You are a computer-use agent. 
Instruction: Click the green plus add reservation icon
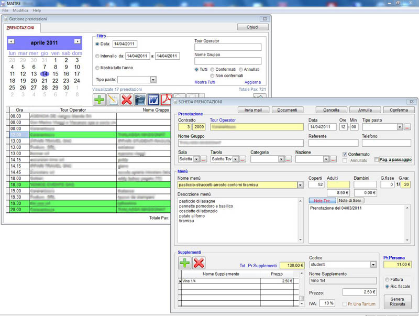coord(100,100)
